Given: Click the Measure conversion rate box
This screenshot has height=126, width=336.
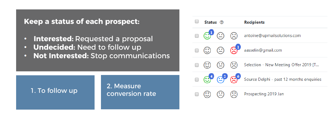Looking at the screenshot, I should tap(140, 92).
